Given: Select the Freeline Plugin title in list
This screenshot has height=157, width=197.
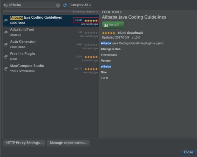Looking at the screenshot, I should (x=22, y=54).
